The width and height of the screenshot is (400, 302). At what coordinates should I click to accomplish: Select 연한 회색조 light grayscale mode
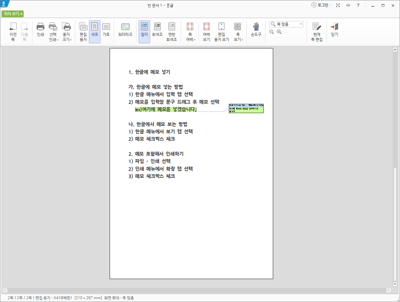tap(172, 31)
